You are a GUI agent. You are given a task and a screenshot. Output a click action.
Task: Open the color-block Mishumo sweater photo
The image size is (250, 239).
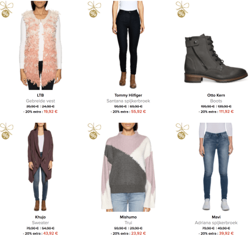(x=128, y=167)
